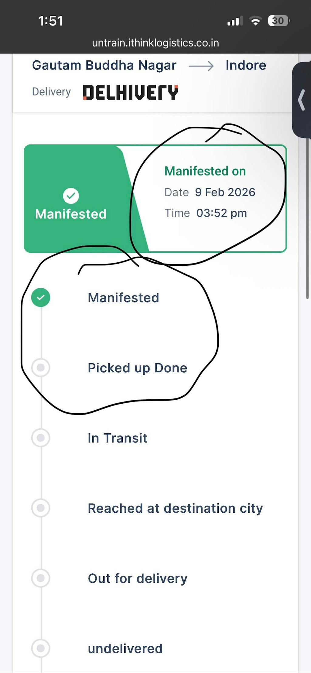Tap the untrain.ithinklogistics.co.in address bar
Viewport: 311px width, 673px height.
pos(155,43)
